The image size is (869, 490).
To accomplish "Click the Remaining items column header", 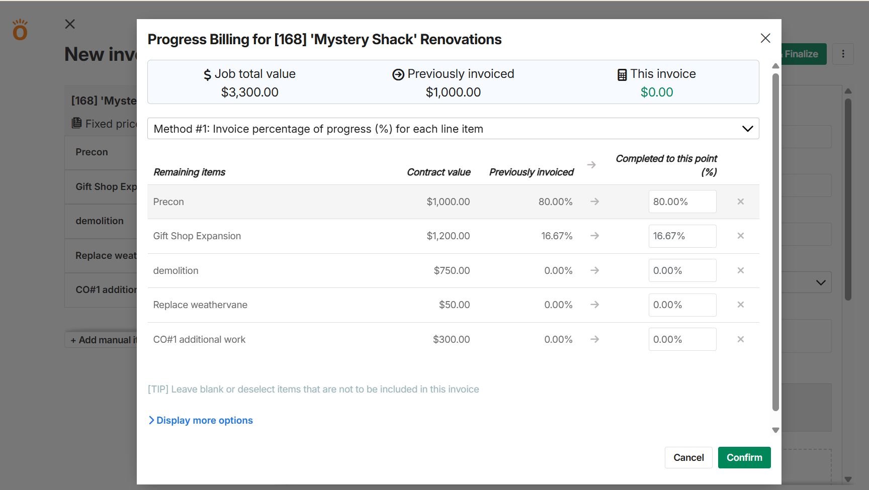I will (189, 172).
